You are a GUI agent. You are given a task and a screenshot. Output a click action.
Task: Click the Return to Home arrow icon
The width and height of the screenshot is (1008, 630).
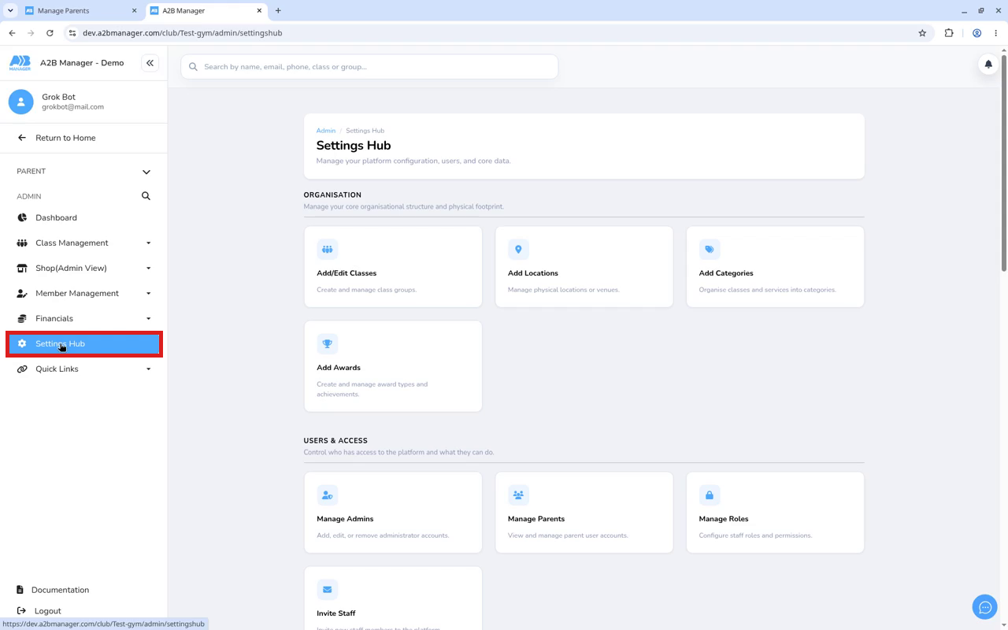click(x=22, y=138)
